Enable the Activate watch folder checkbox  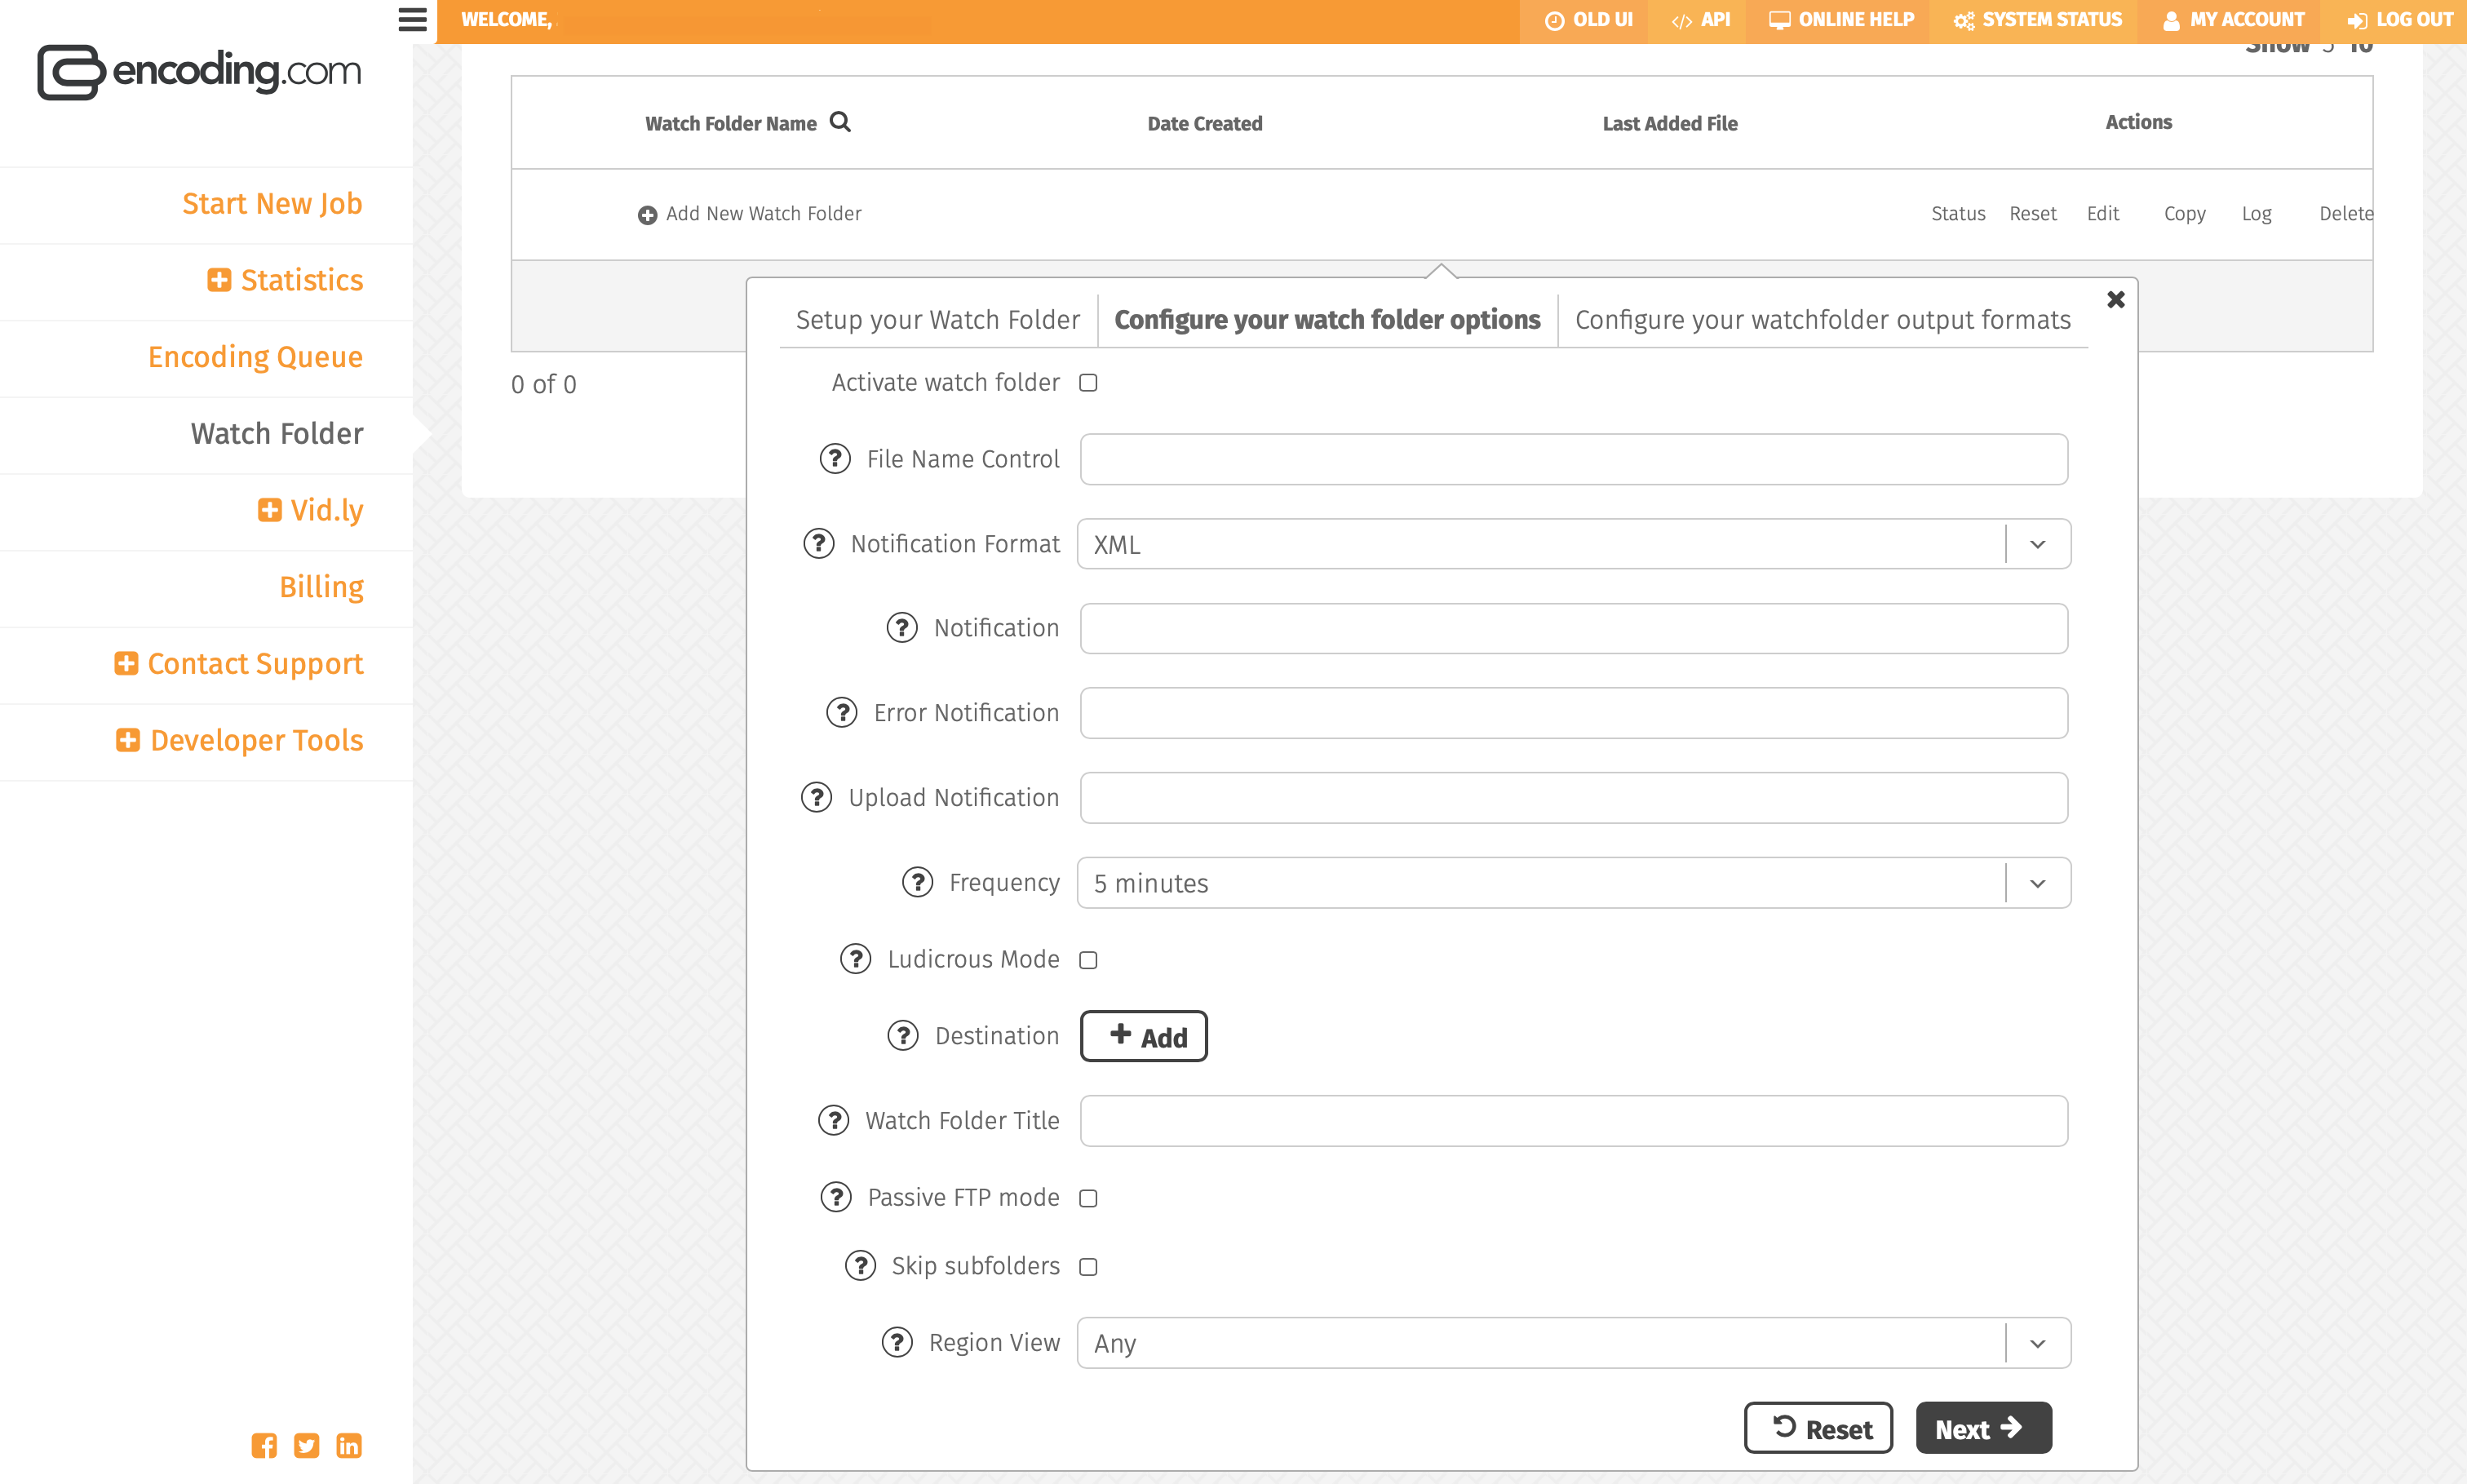1088,383
